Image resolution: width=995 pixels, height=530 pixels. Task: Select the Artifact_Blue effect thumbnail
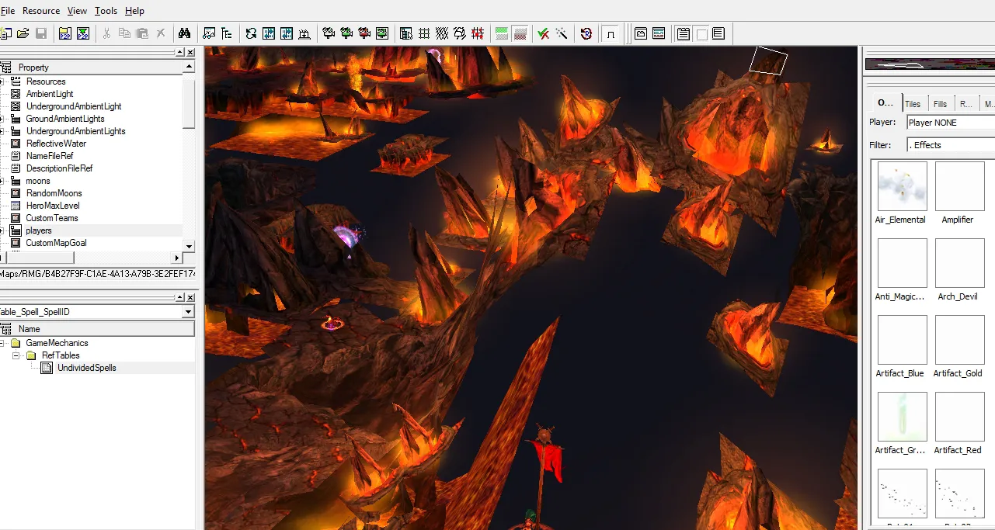(x=902, y=340)
